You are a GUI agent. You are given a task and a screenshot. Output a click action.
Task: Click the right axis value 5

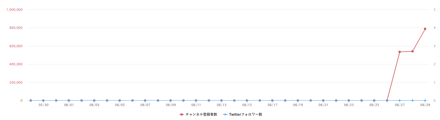pos(434,10)
